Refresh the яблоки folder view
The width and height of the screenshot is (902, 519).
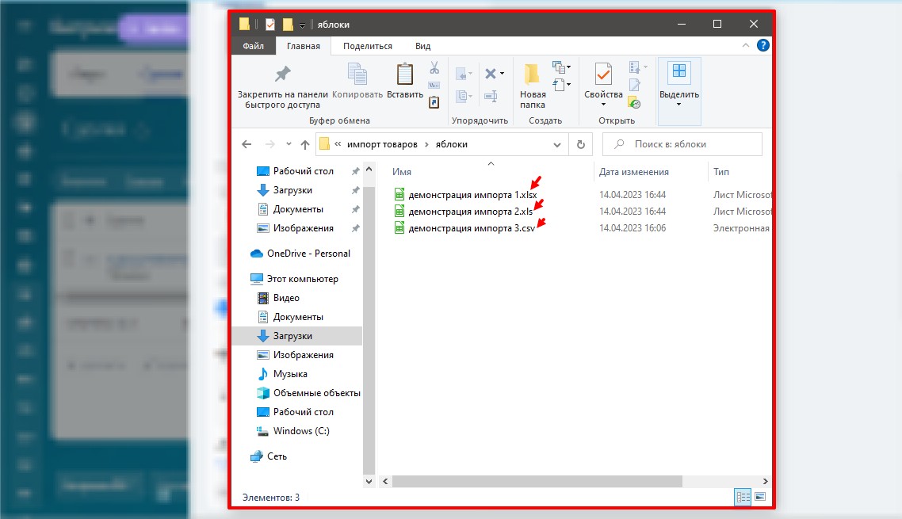click(x=581, y=144)
